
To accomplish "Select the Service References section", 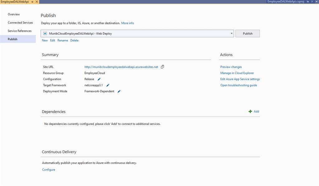I will 20,31.
